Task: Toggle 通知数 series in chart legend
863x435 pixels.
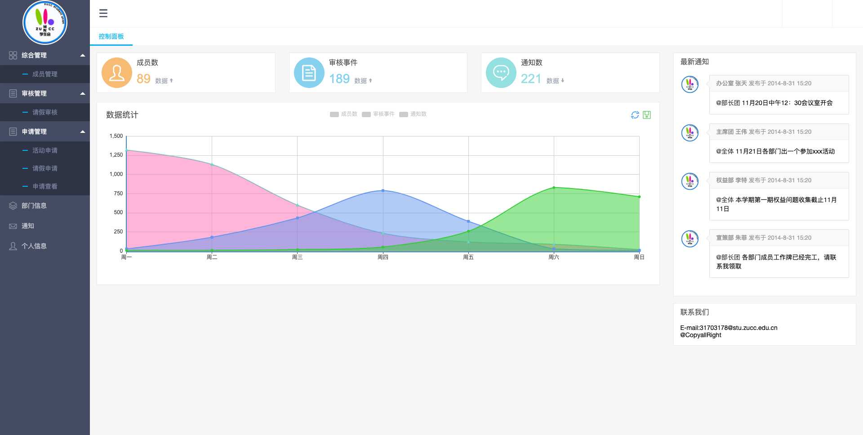Action: coord(413,114)
